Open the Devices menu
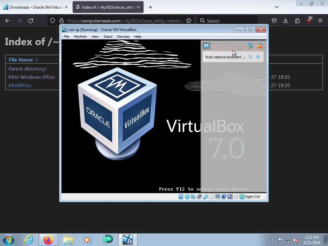 tap(123, 37)
